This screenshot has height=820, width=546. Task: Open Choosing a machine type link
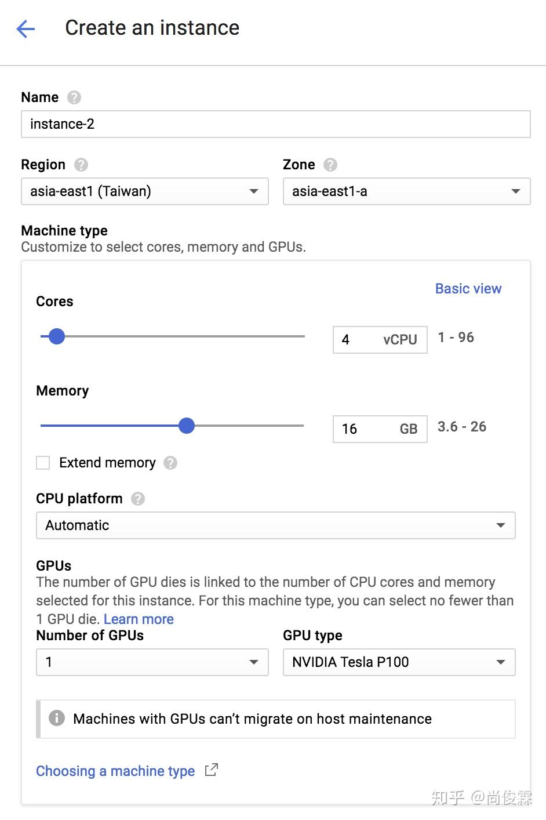point(115,771)
